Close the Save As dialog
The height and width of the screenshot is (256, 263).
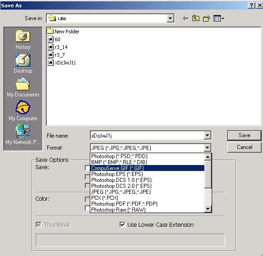[x=259, y=5]
